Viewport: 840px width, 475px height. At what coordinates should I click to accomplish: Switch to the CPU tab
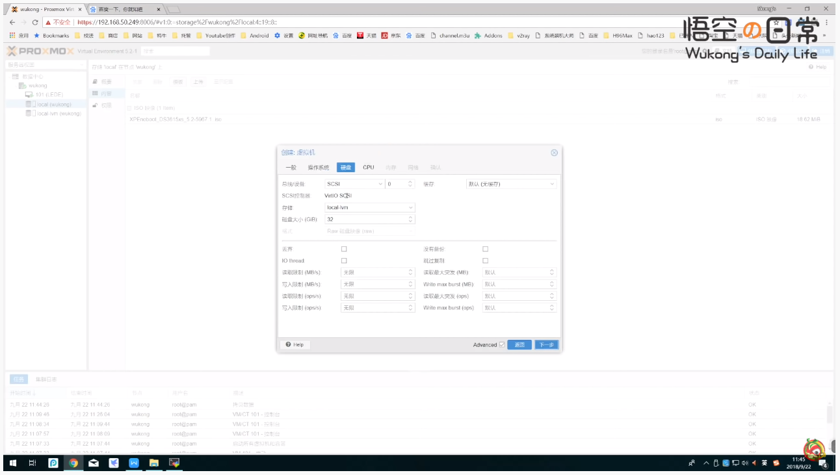tap(369, 168)
